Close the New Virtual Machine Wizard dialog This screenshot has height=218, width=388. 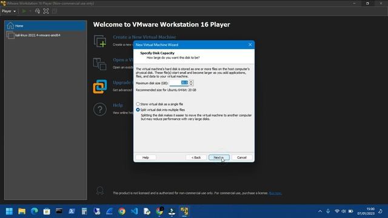pyautogui.click(x=250, y=45)
